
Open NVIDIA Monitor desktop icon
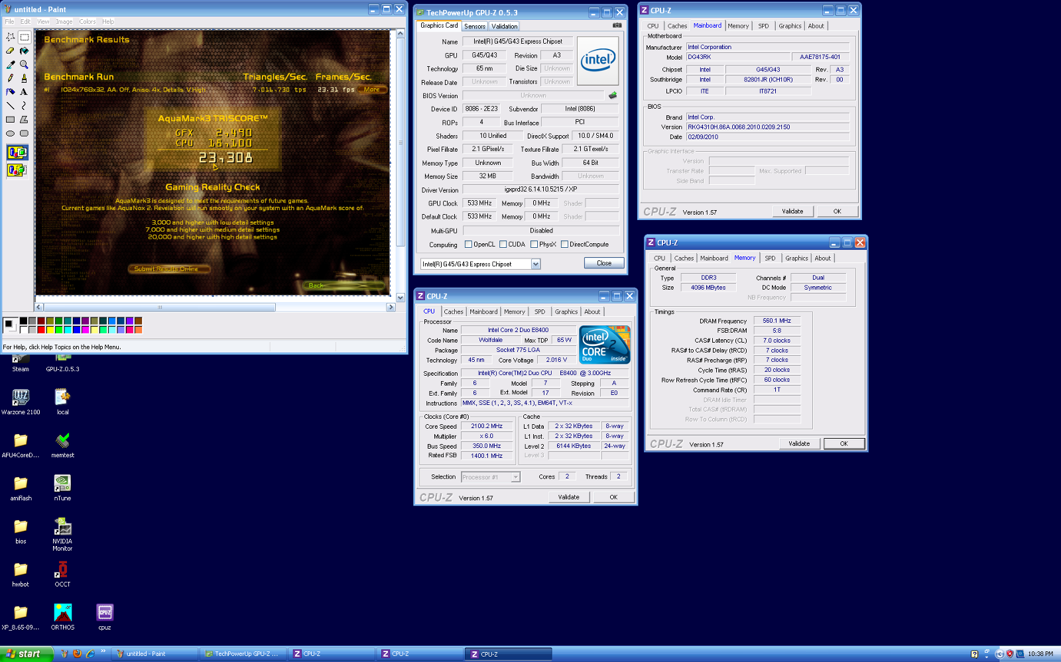pos(62,534)
